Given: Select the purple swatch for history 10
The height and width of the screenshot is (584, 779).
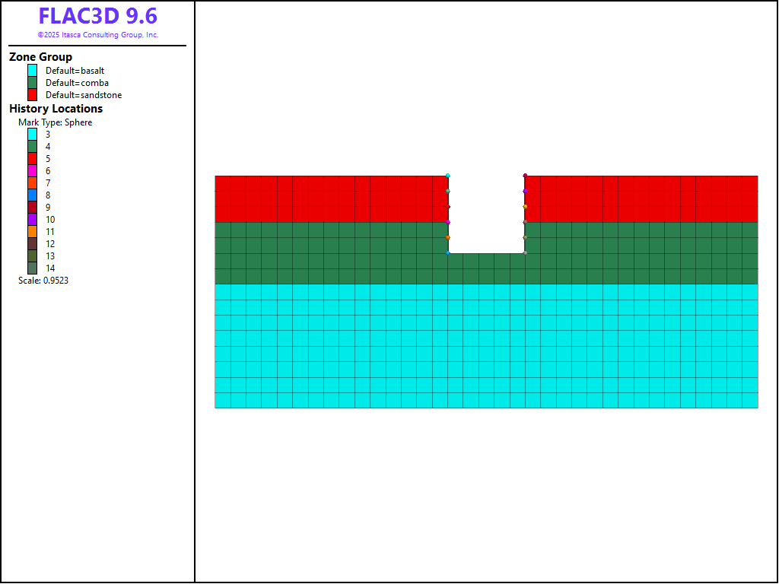Looking at the screenshot, I should click(x=33, y=220).
